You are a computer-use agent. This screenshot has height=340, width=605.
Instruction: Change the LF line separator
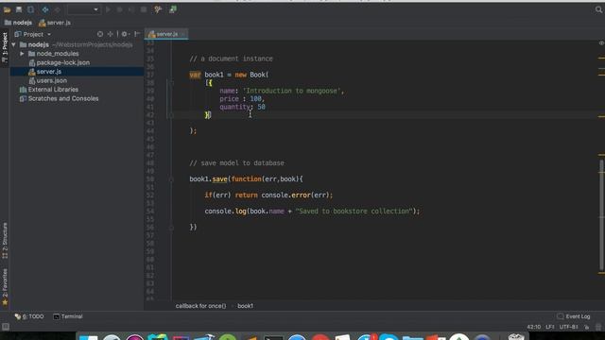pyautogui.click(x=550, y=327)
